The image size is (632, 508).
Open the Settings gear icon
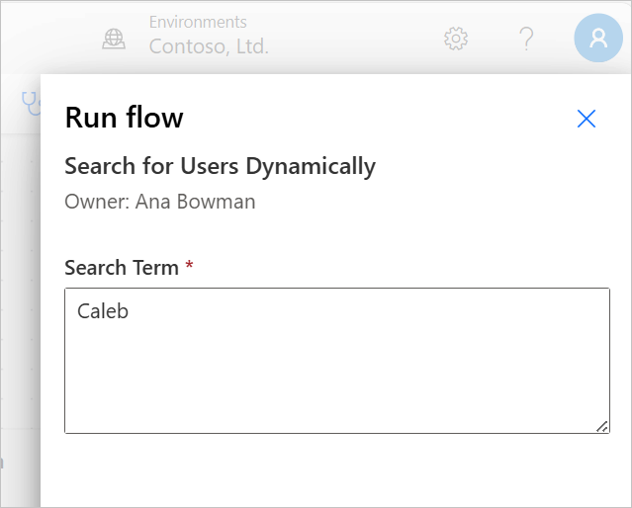click(x=456, y=39)
